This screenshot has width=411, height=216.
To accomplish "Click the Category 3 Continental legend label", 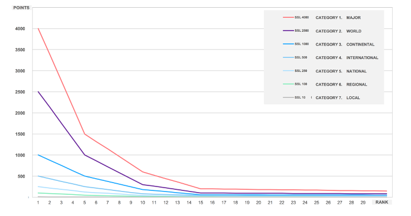I will [345, 45].
